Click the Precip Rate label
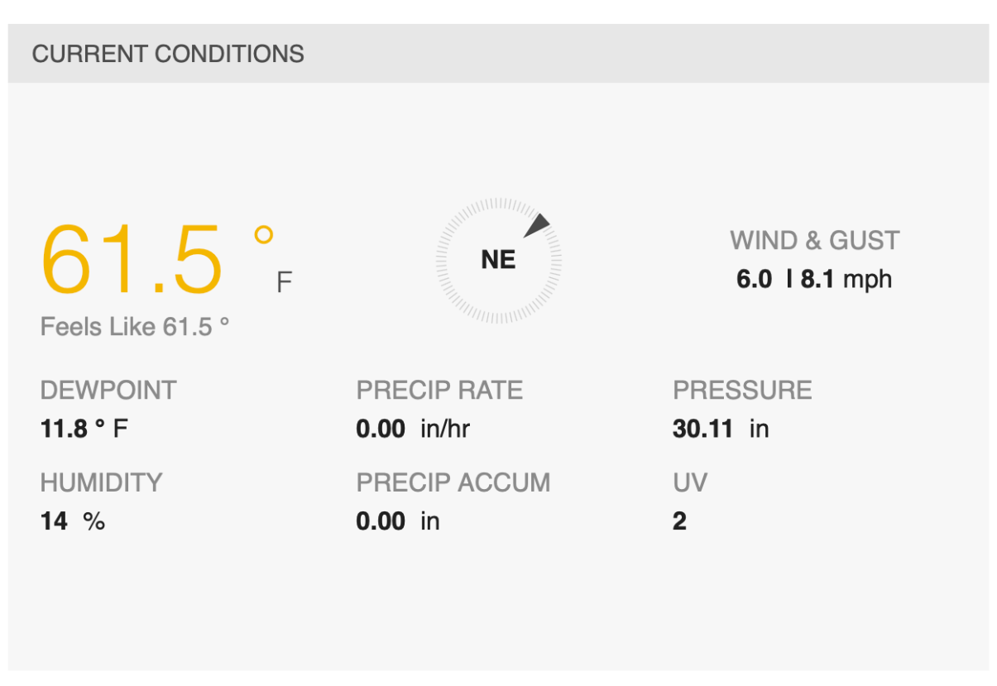Viewport: 997px width, 686px height. coord(439,391)
